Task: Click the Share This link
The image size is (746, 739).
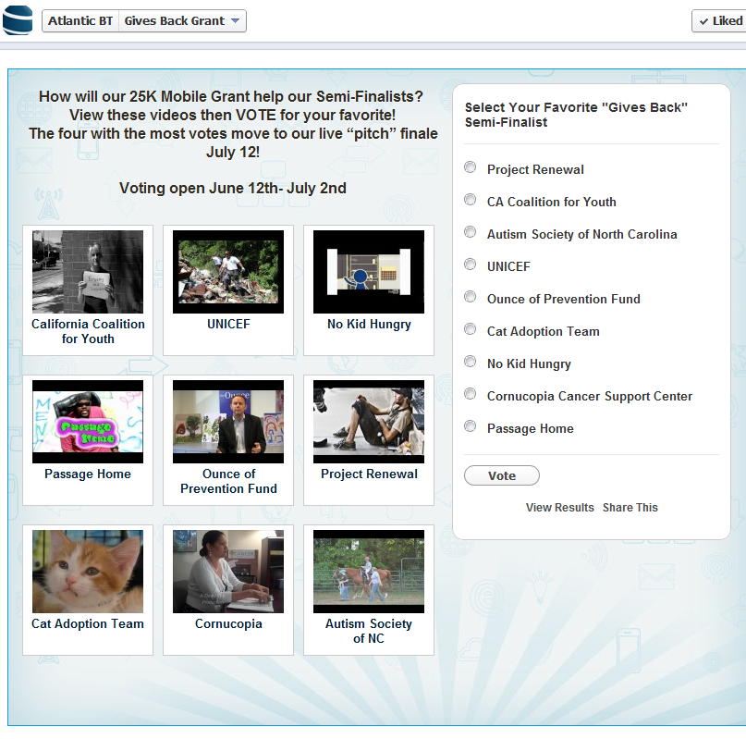Action: 630,508
